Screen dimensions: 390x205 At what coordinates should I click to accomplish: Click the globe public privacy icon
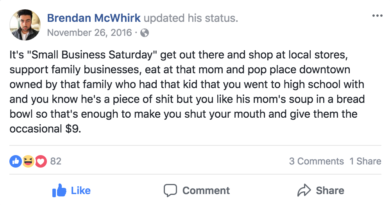[x=145, y=33]
